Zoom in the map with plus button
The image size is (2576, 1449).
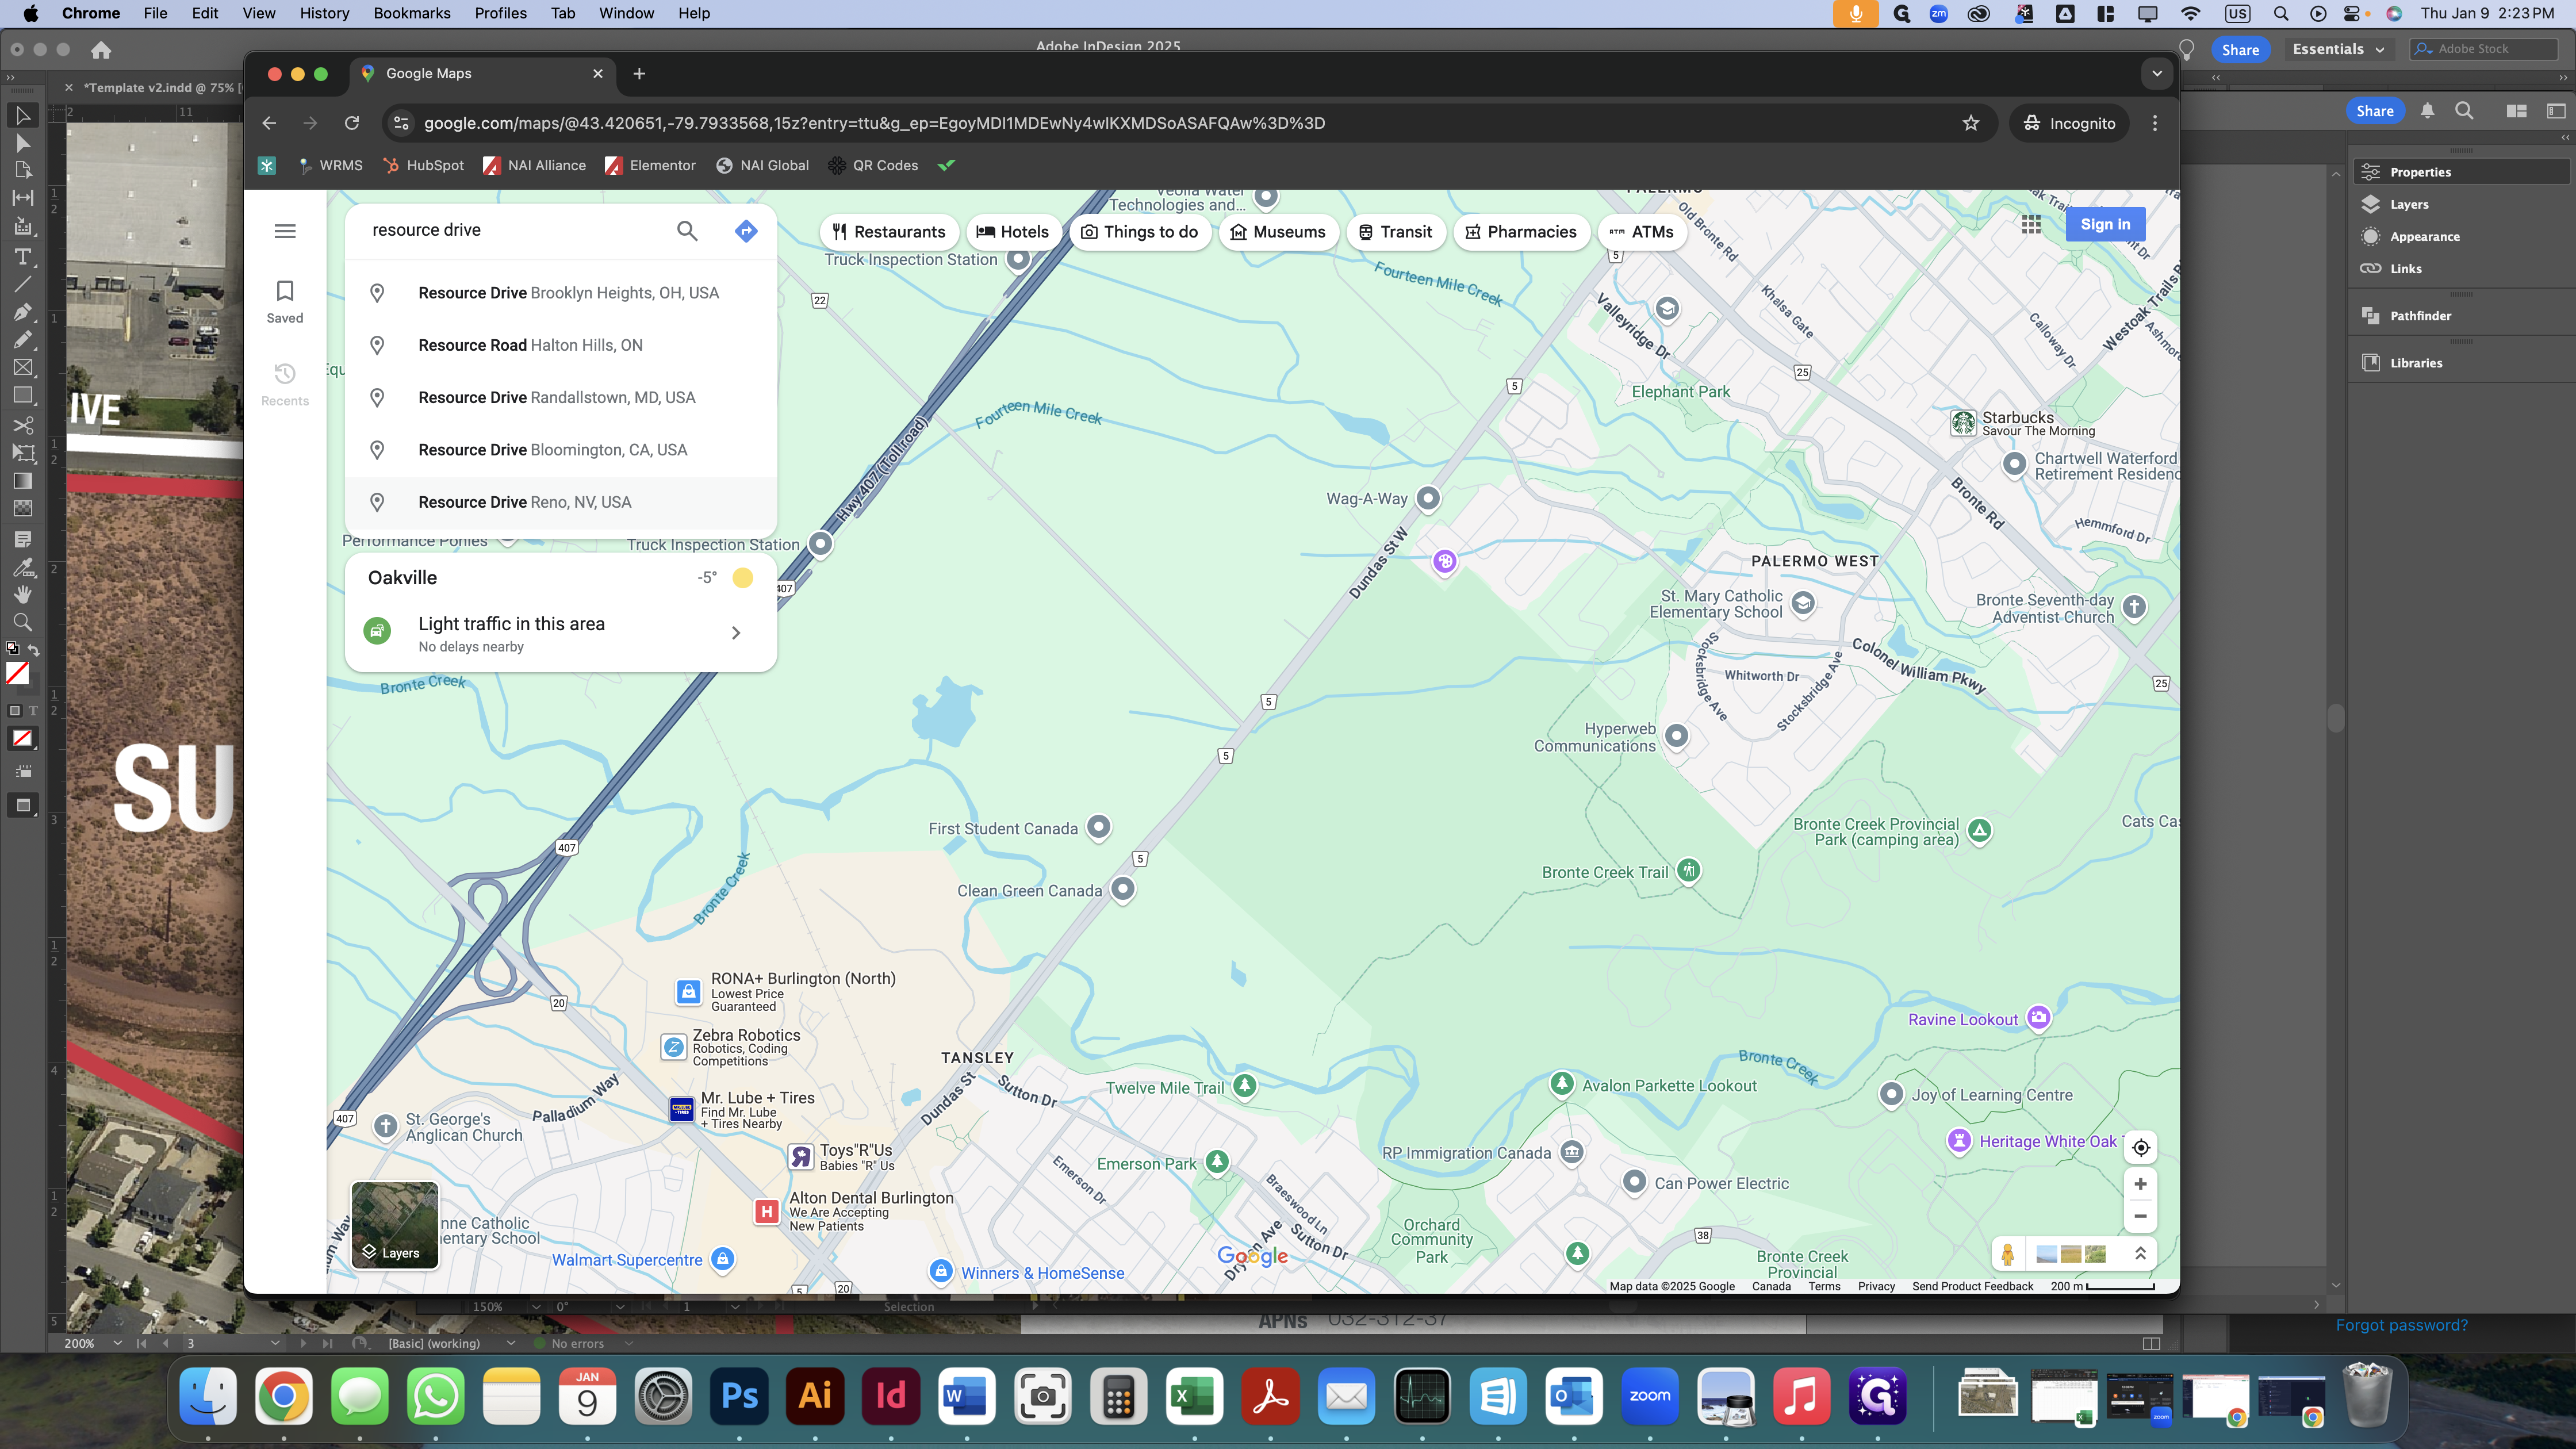2140,1184
